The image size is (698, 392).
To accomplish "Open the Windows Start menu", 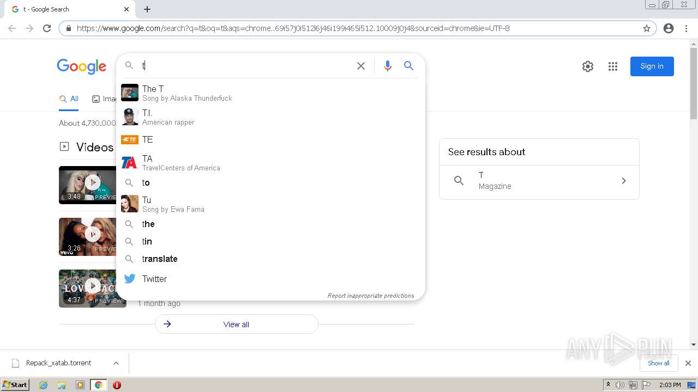I will (15, 384).
